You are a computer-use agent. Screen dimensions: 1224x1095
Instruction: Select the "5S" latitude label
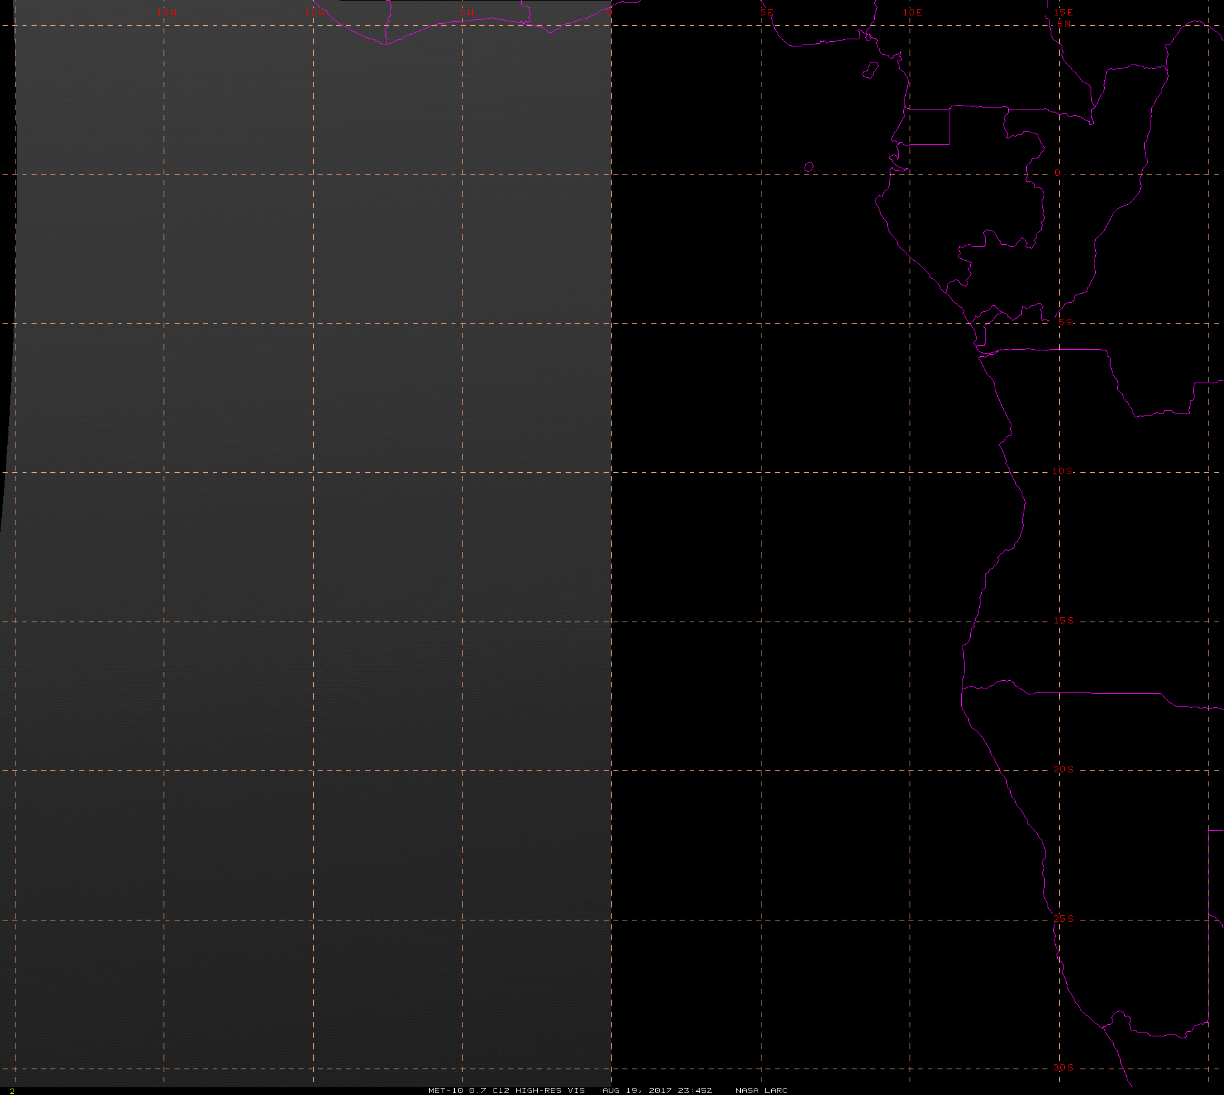tap(1066, 322)
